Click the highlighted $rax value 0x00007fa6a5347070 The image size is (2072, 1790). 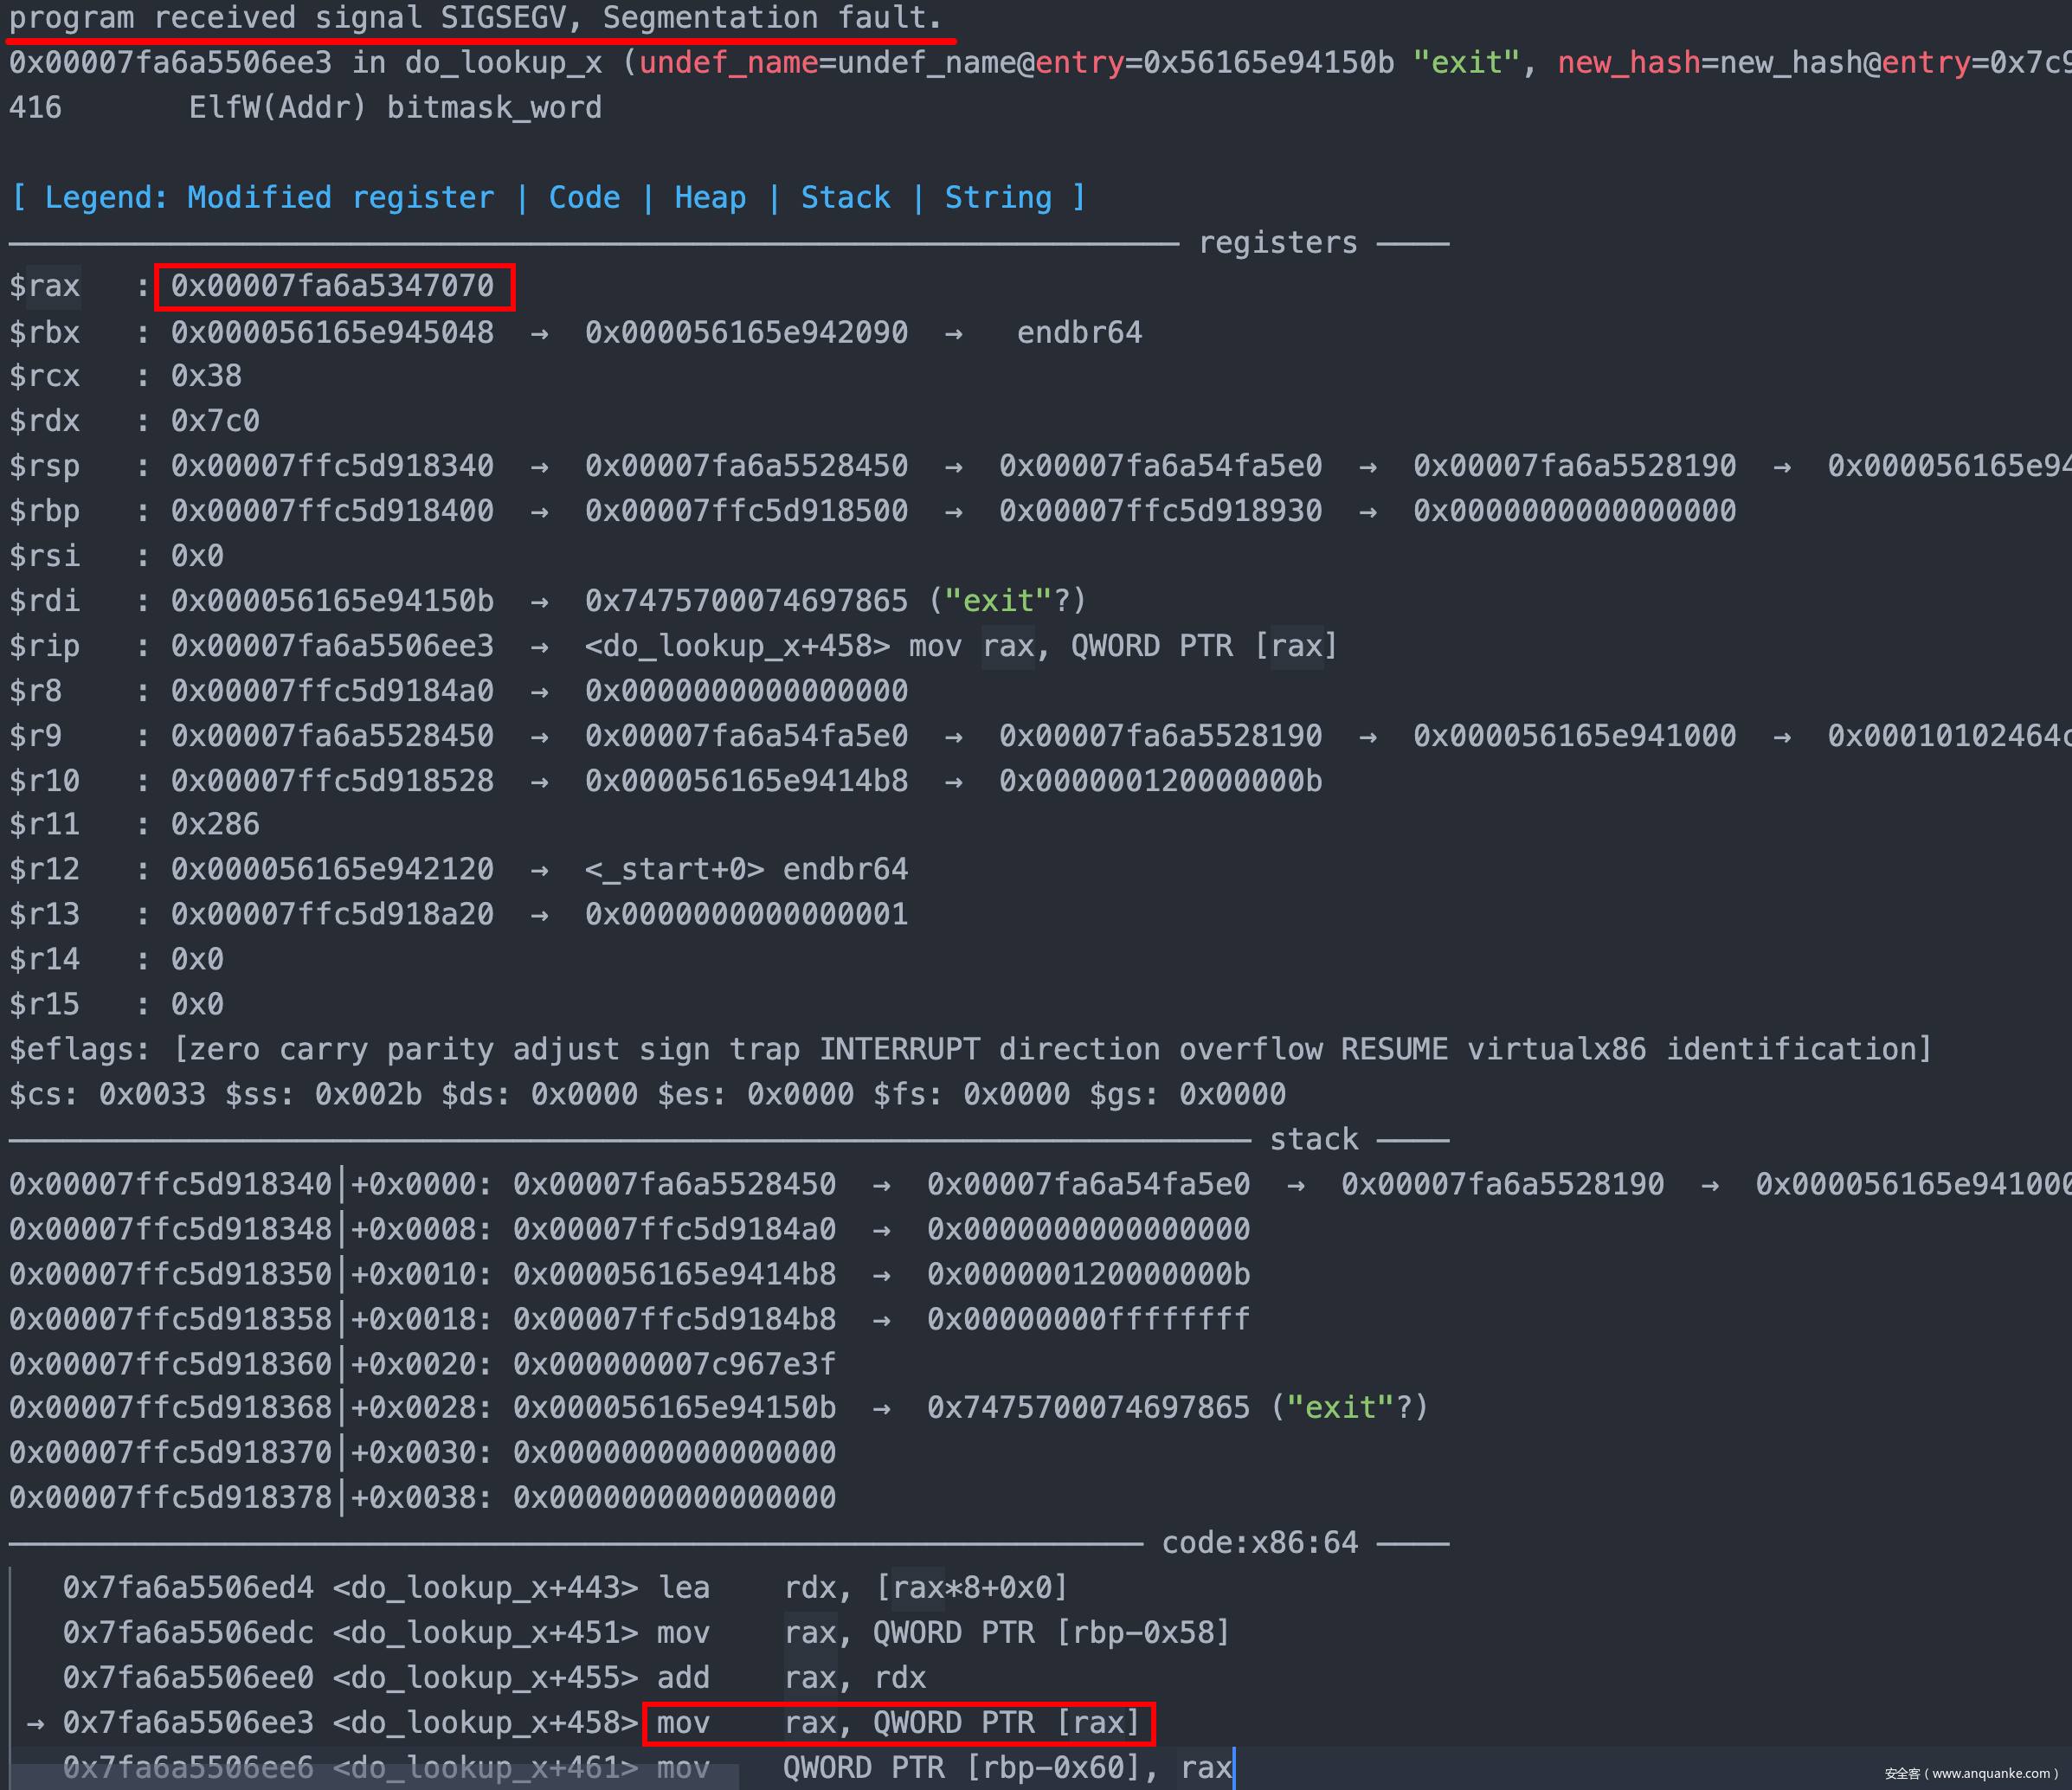(x=333, y=287)
